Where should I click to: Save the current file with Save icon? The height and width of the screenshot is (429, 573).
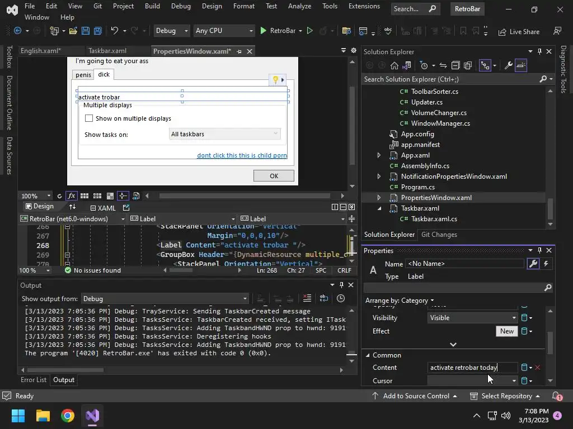coord(86,31)
